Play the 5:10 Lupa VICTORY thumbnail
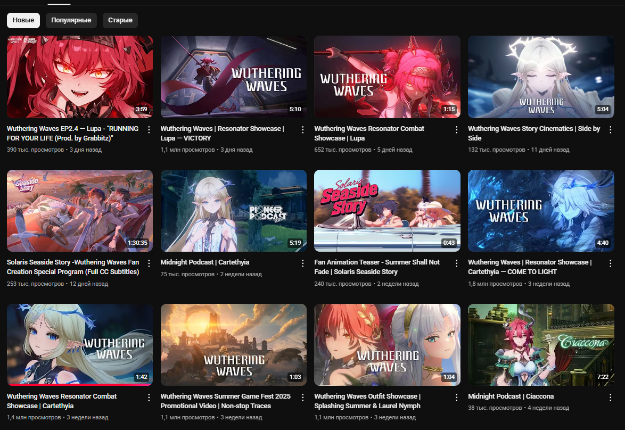The height and width of the screenshot is (430, 625). 234,77
